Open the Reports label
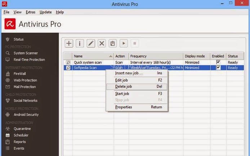This screenshot has width=250, height=156. click(19, 142)
